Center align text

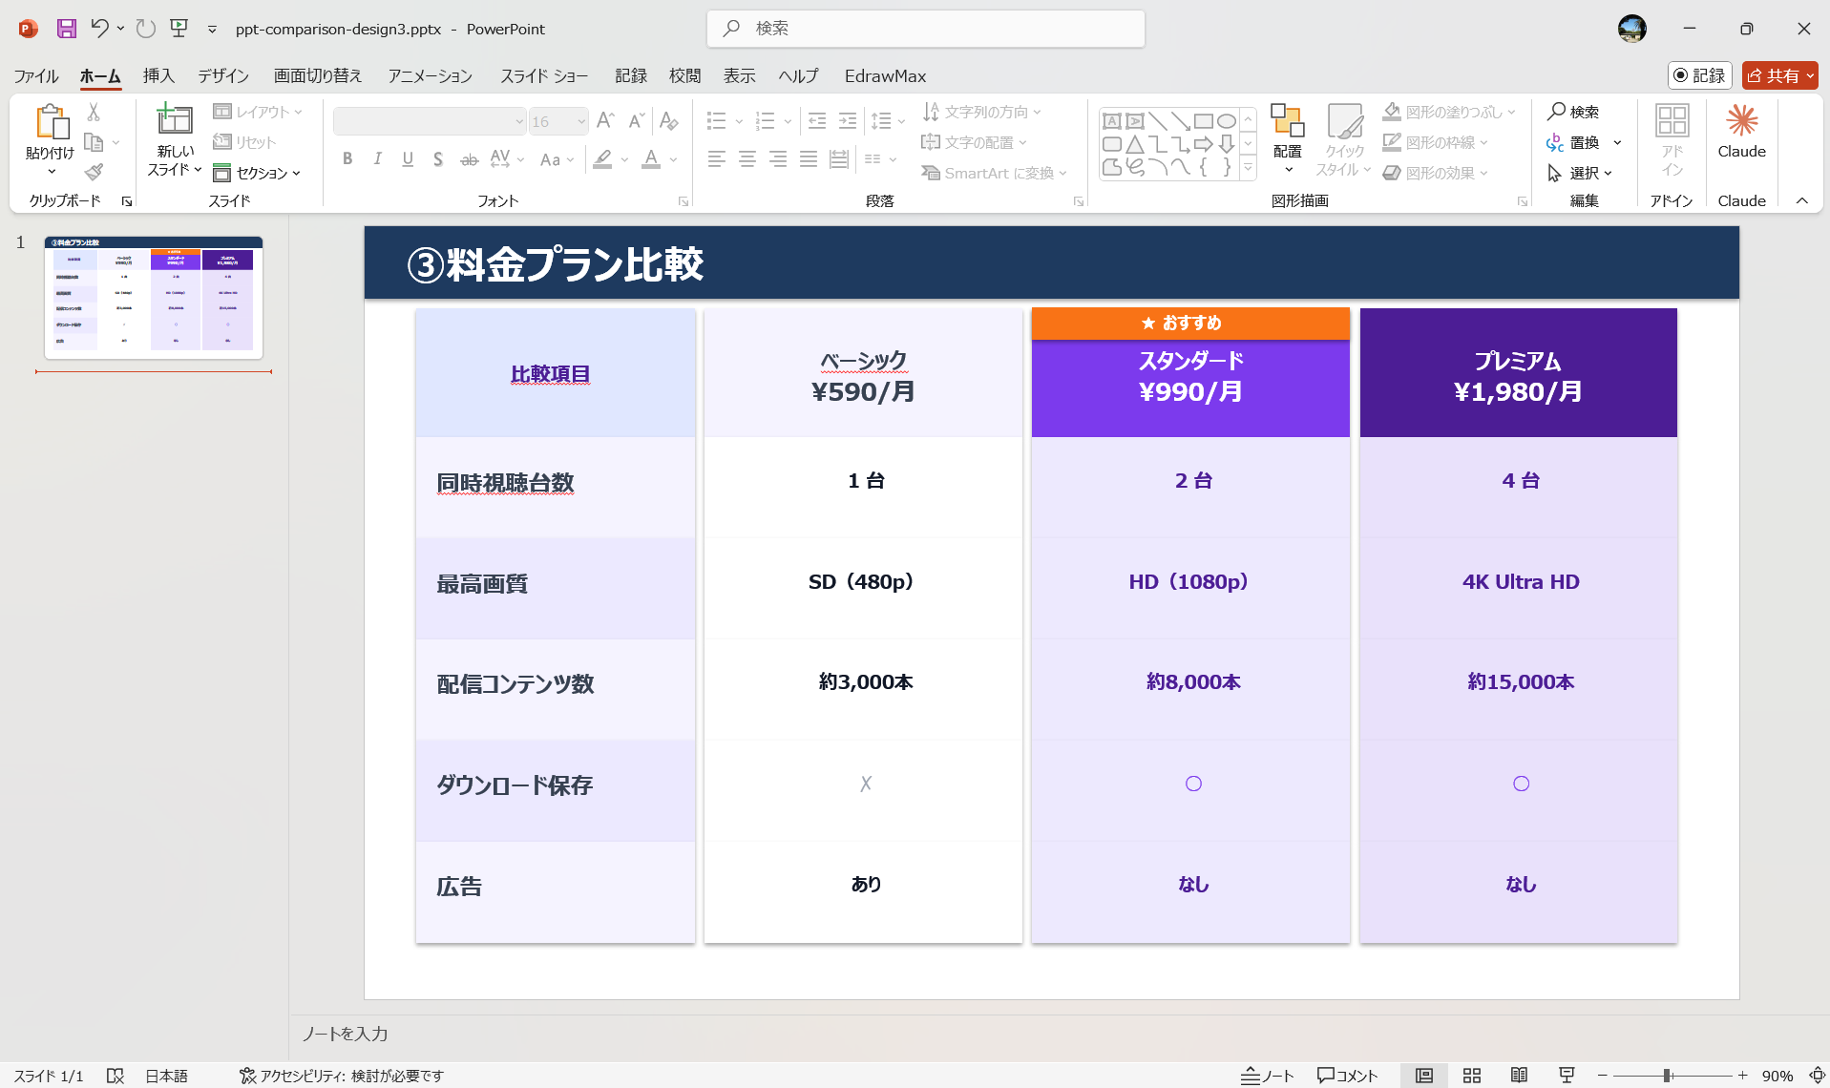[x=747, y=159]
